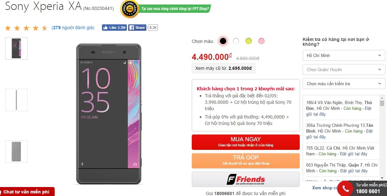Image resolution: width=387 pixels, height=196 pixels.
Task: Click the FPT Shop genuine product badge
Action: pos(129,9)
